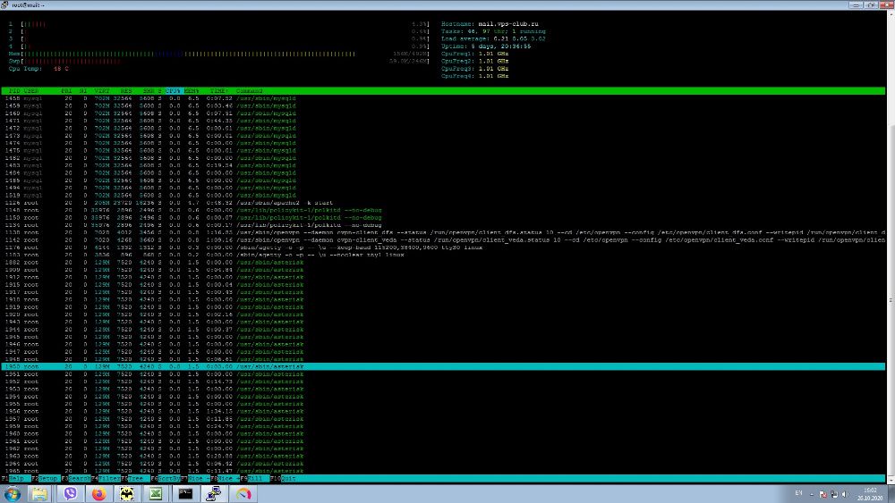
Task: Click F10 Quit in htop footer
Action: [283, 479]
